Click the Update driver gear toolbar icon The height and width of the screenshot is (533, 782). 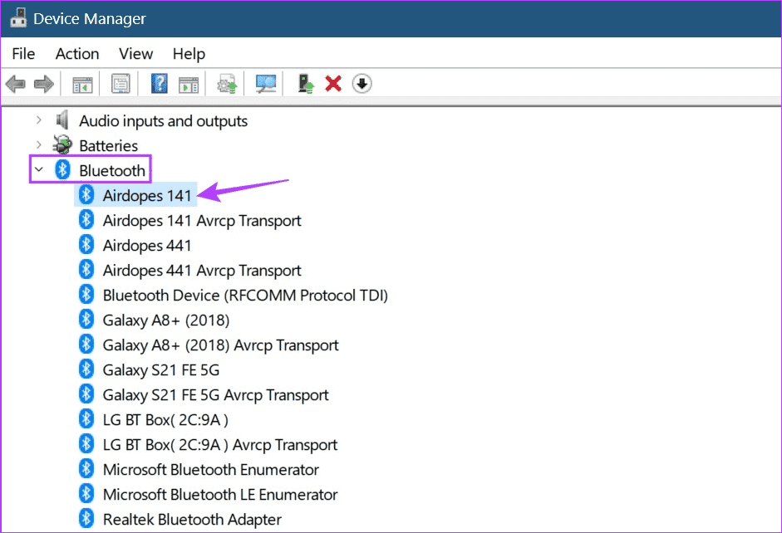[227, 84]
